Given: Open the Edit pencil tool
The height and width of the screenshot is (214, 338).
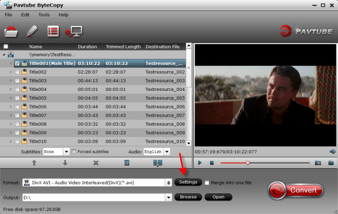Looking at the screenshot, I should [x=32, y=31].
